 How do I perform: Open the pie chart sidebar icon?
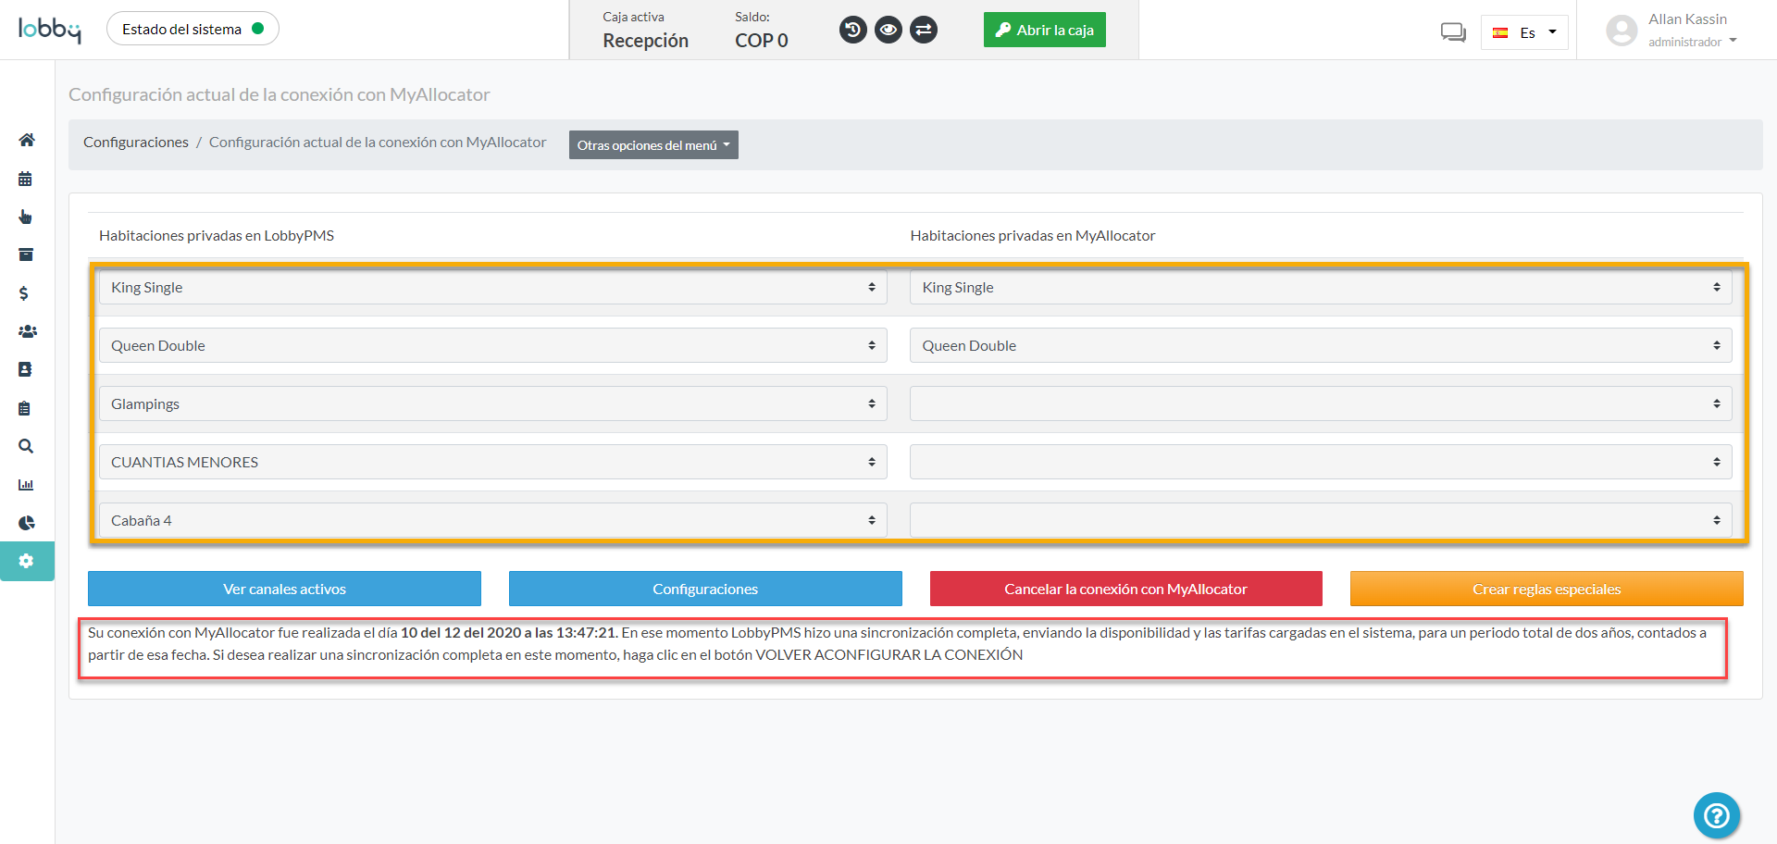[27, 523]
